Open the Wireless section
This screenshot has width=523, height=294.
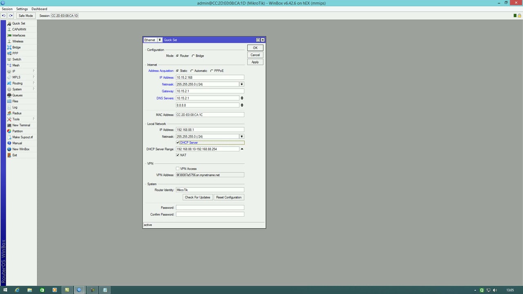(18, 41)
